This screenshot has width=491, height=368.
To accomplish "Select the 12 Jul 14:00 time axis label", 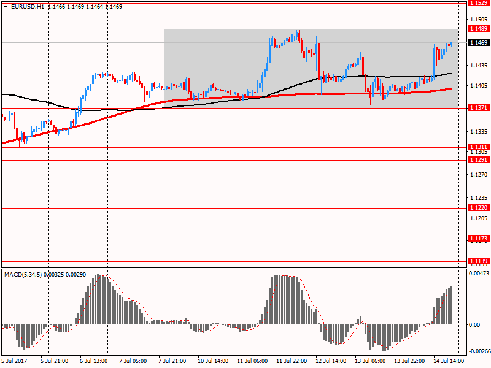I will pos(331,361).
